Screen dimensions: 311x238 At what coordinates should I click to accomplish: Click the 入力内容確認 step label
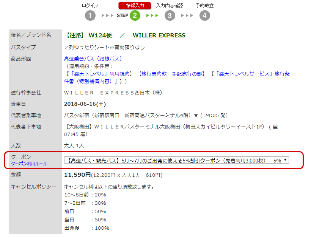[170, 6]
